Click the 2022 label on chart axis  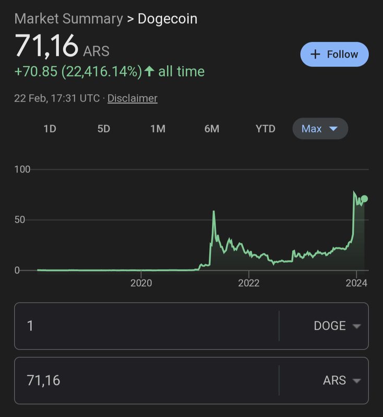pos(249,283)
